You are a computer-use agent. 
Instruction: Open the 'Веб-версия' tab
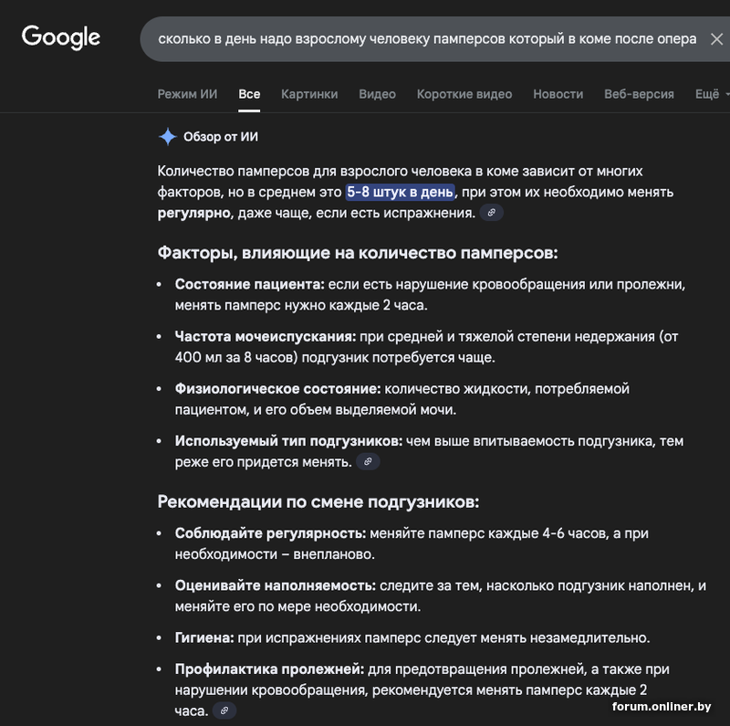click(x=639, y=94)
